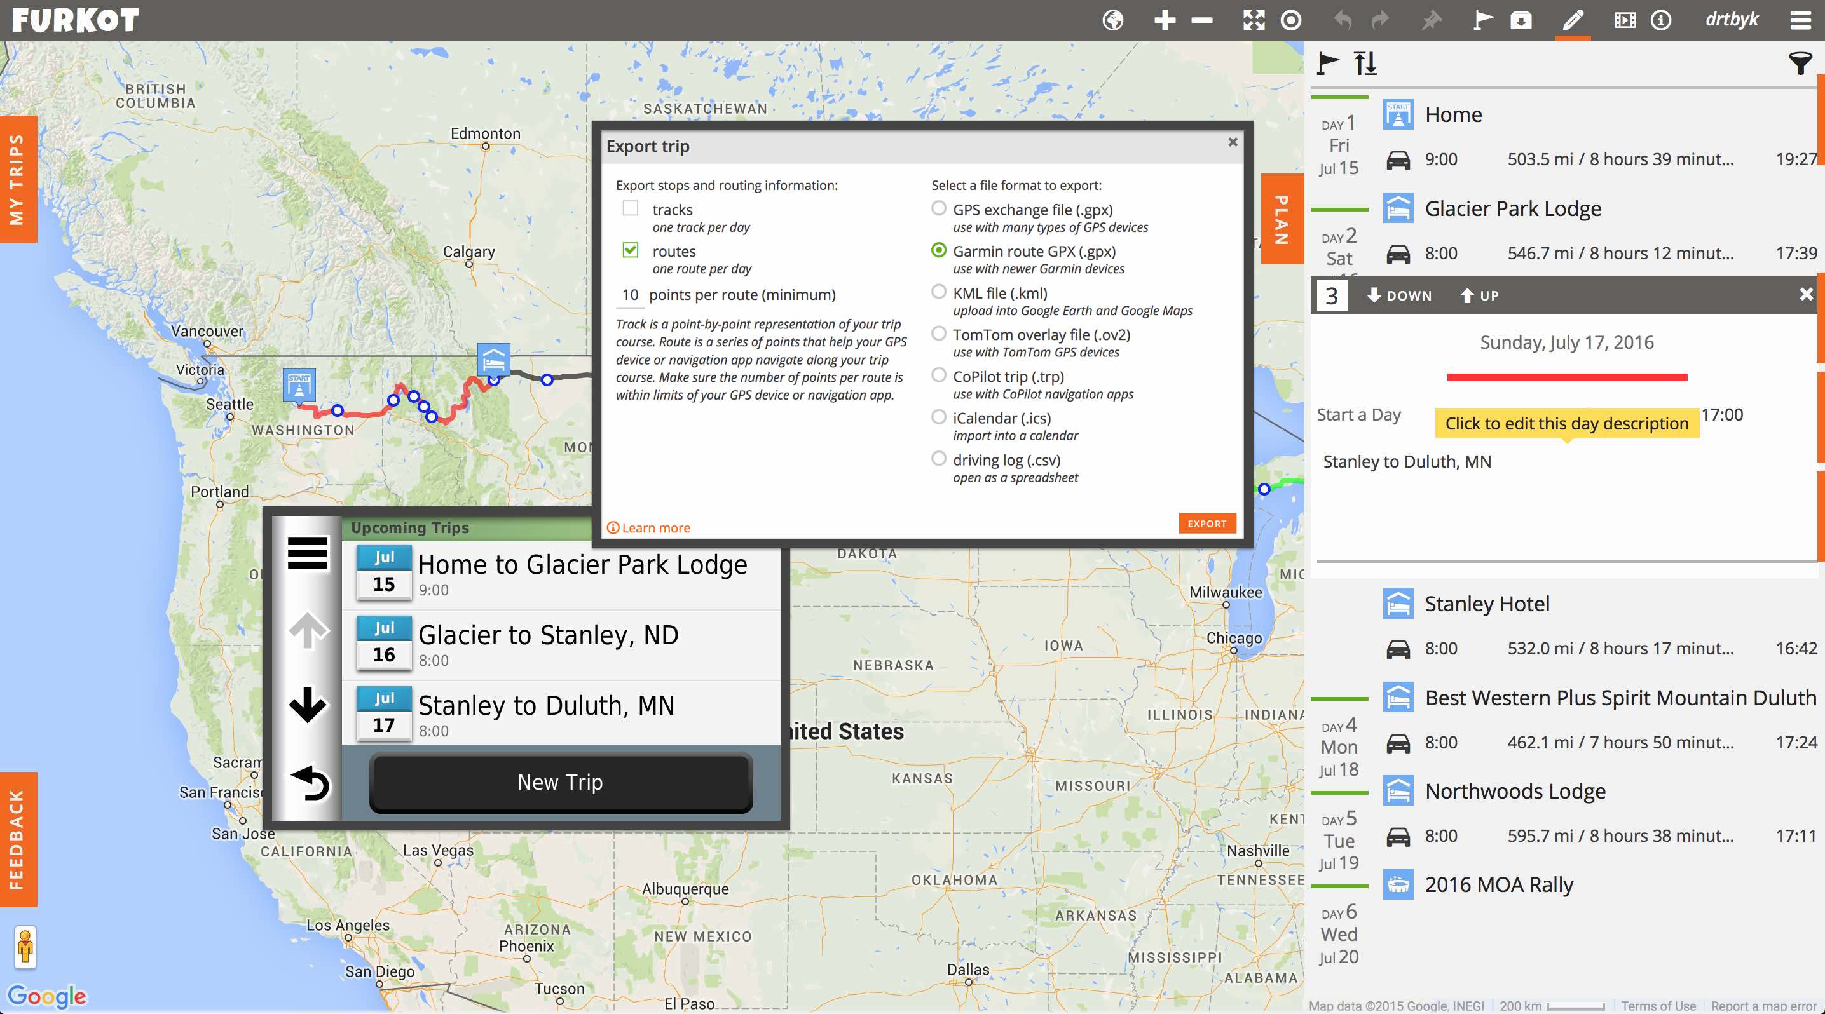1825x1014 pixels.
Task: Open the Learn more link
Action: (648, 527)
